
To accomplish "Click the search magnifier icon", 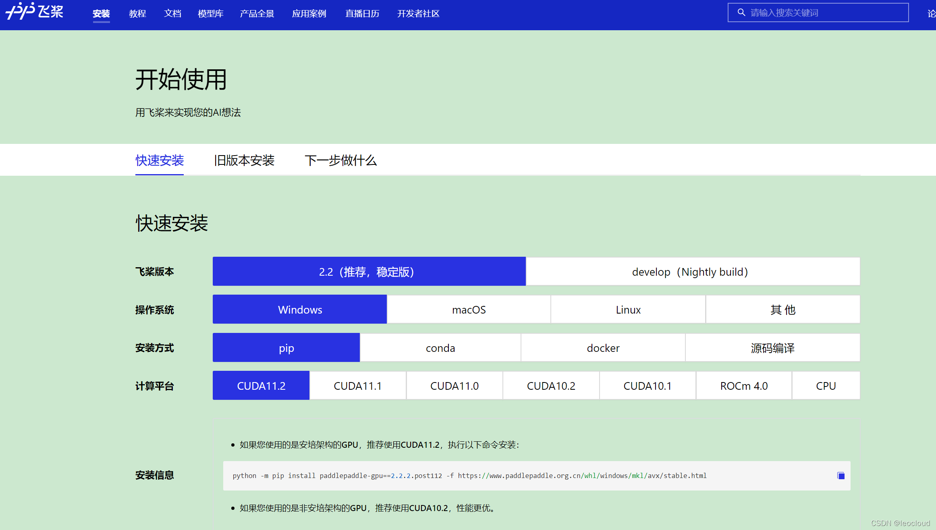I will pos(741,12).
